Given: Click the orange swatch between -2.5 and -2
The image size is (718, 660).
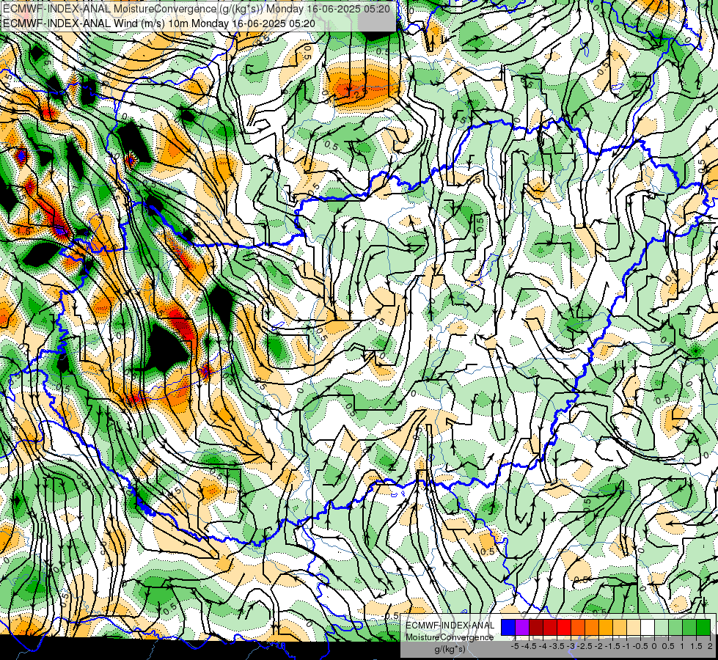Looking at the screenshot, I should pos(592,628).
